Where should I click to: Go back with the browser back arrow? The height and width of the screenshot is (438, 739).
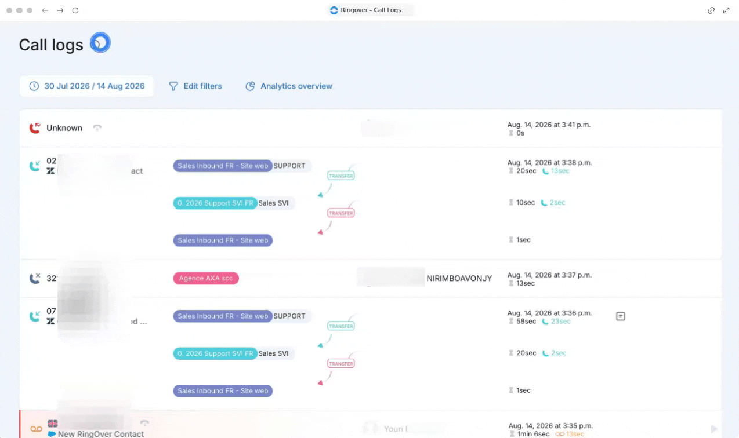pos(45,10)
